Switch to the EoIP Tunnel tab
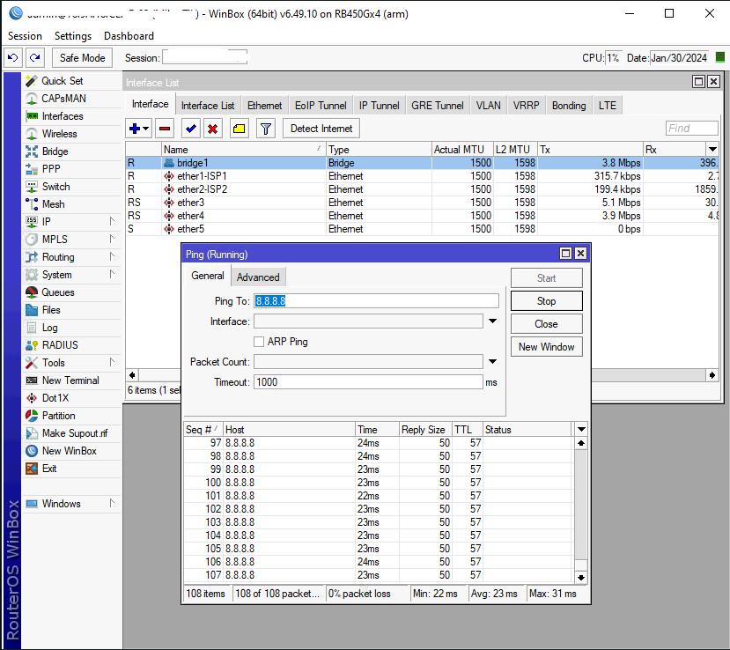This screenshot has width=730, height=650. 321,106
